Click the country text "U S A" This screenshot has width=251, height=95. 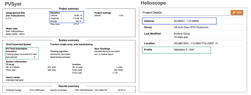9,18
